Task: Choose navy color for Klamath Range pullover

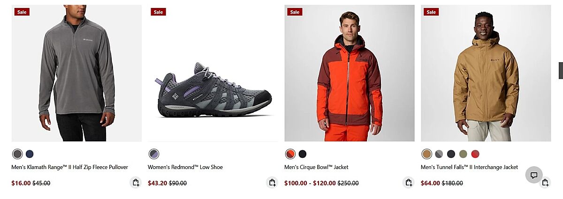Action: coord(30,154)
